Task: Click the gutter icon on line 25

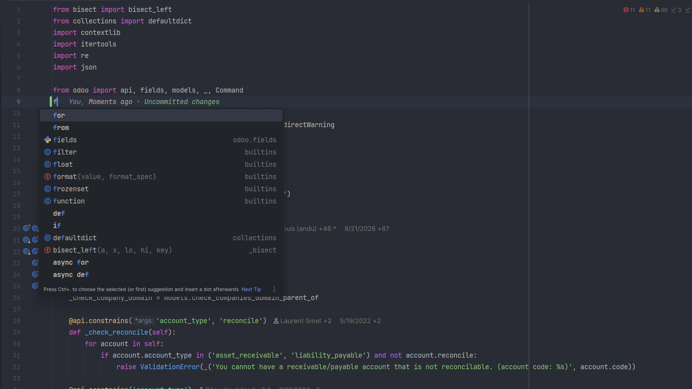Action: 35,286
